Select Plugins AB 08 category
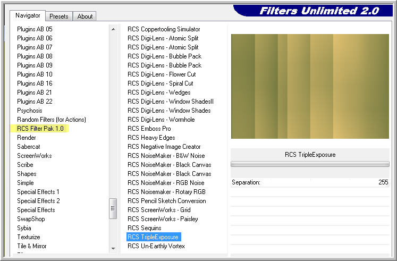This screenshot has height=261, width=397. [x=35, y=56]
